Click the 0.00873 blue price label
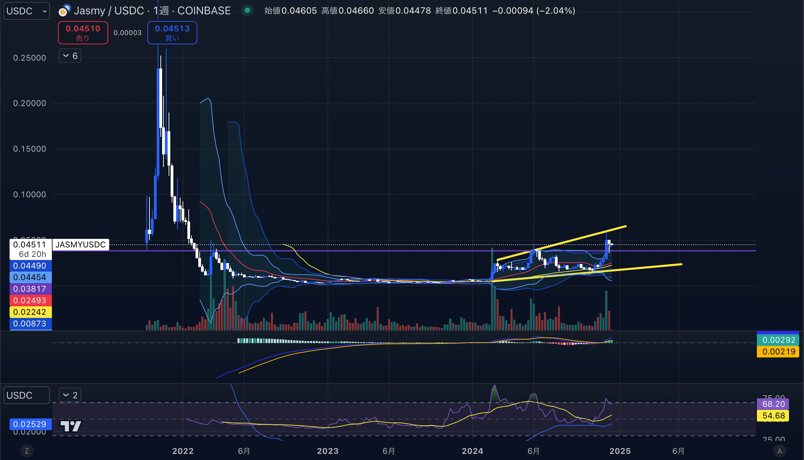Image resolution: width=804 pixels, height=460 pixels. 30,324
